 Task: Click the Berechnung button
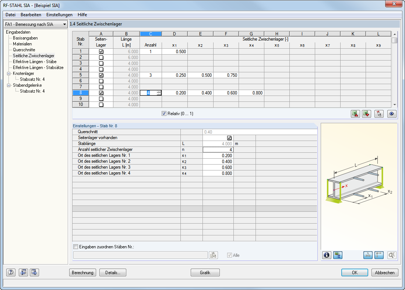point(82,272)
